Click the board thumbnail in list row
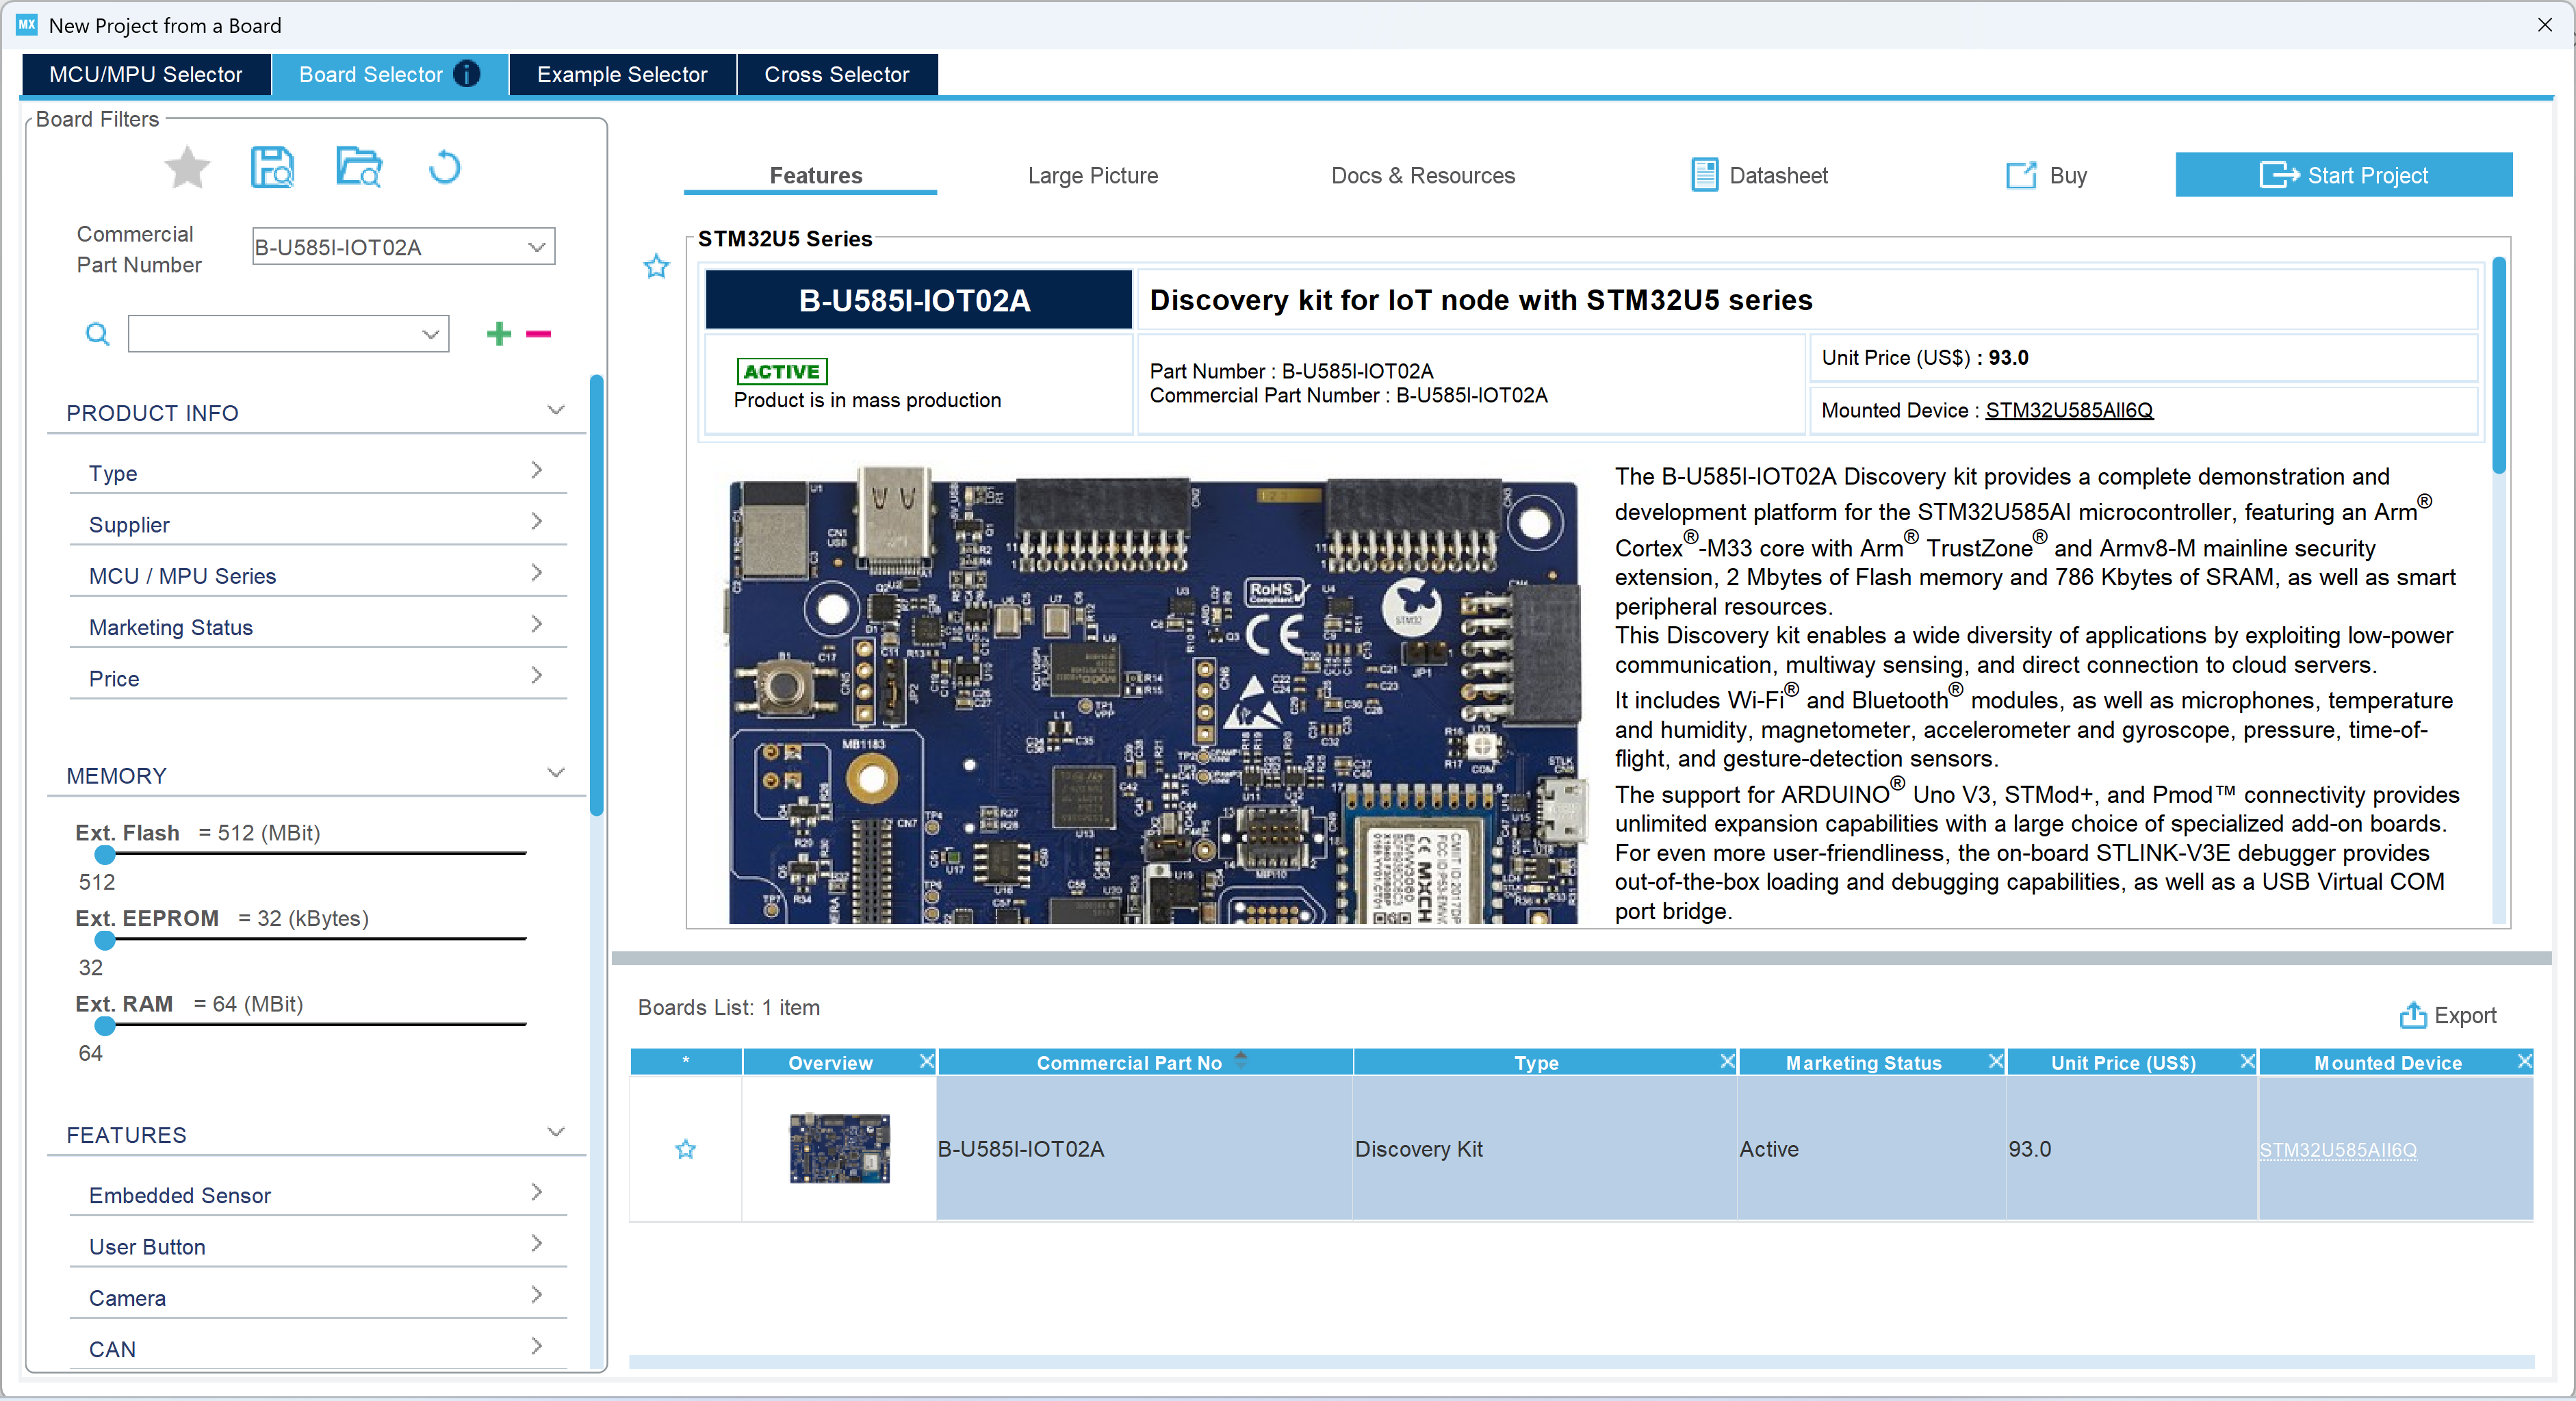This screenshot has height=1401, width=2576. coord(839,1148)
